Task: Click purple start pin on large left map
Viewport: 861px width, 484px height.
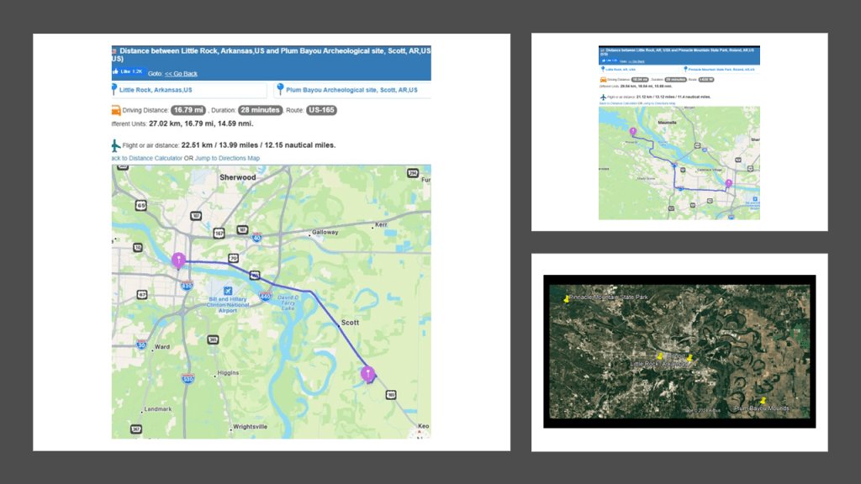Action: (x=178, y=260)
